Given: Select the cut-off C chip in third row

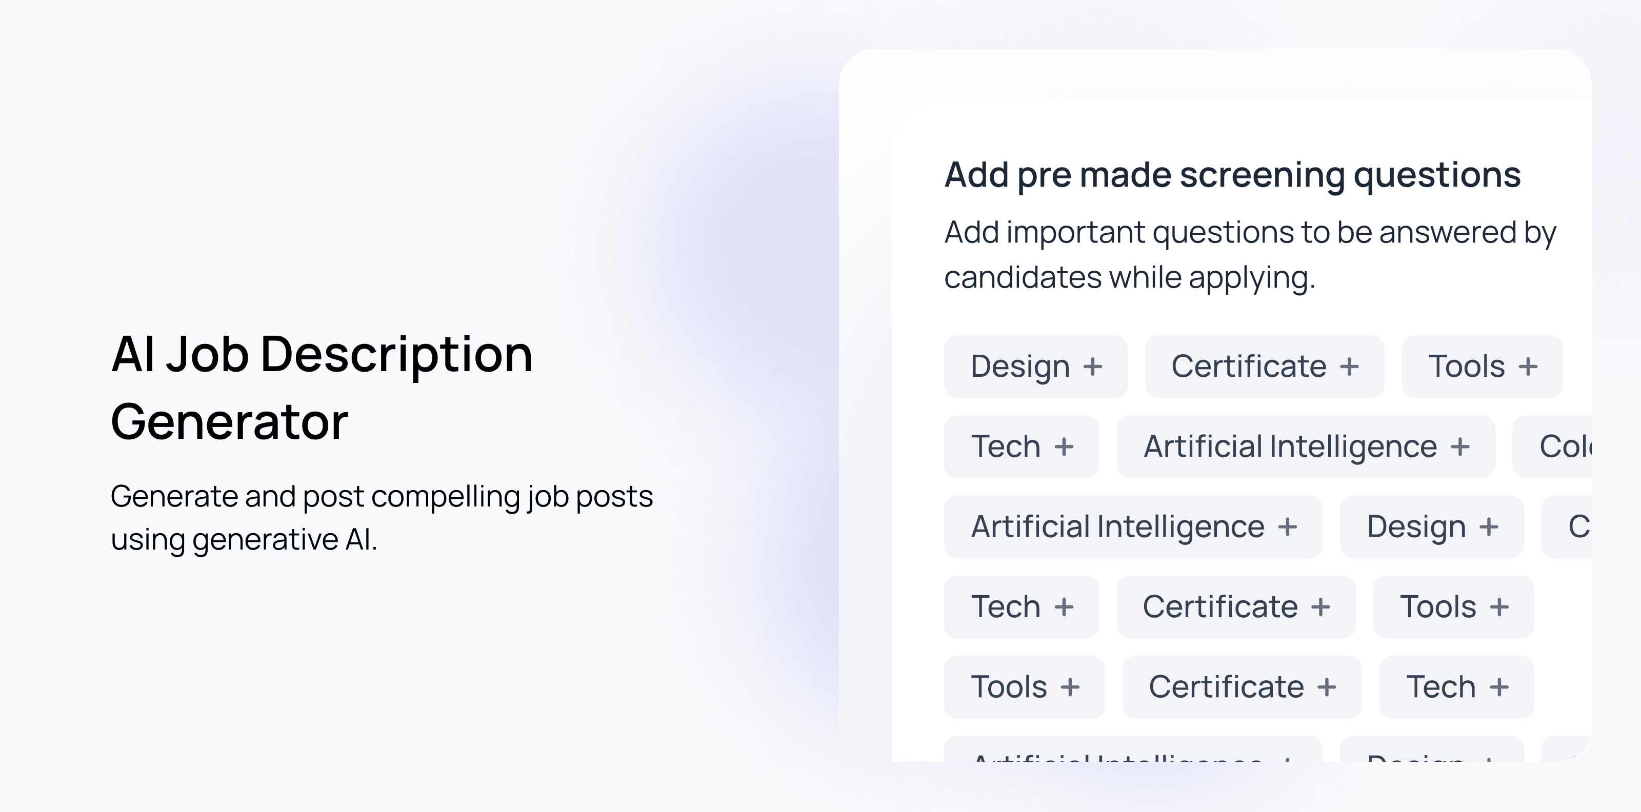Looking at the screenshot, I should point(1567,526).
